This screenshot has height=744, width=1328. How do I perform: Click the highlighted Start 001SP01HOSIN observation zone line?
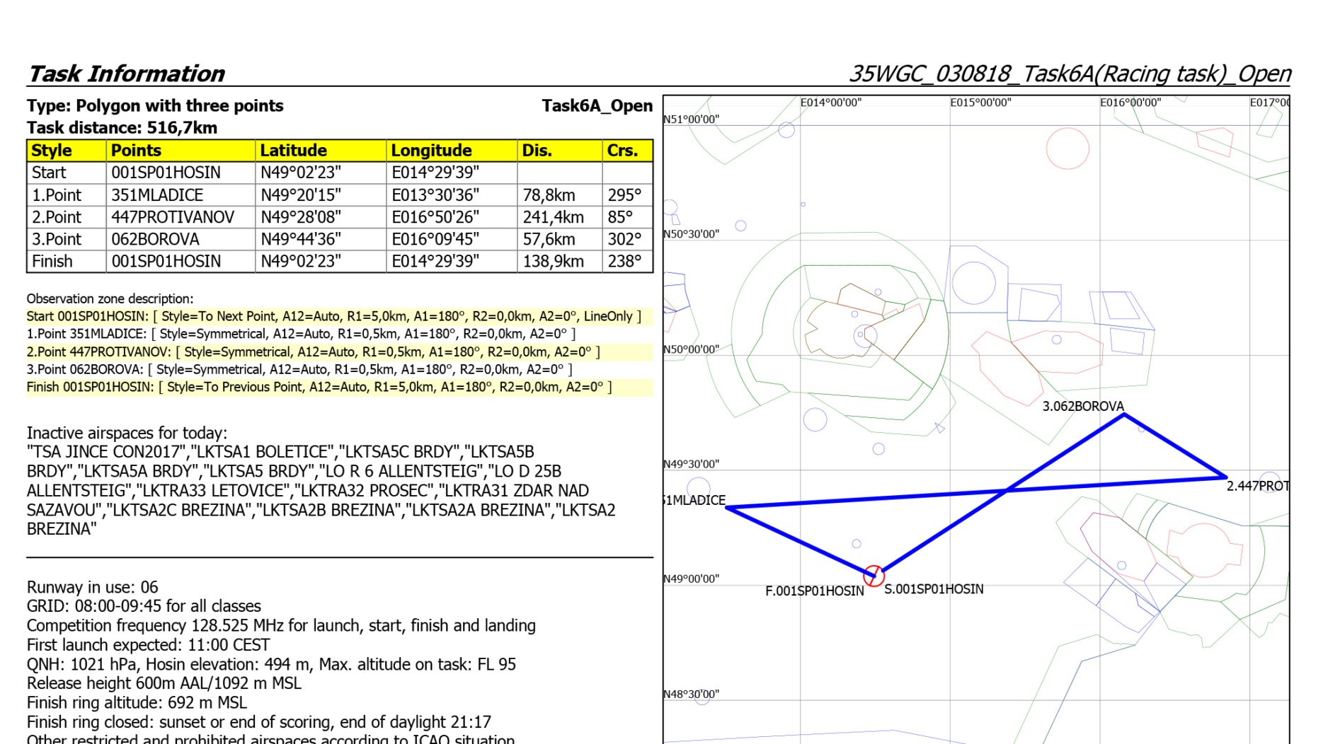[x=333, y=317]
